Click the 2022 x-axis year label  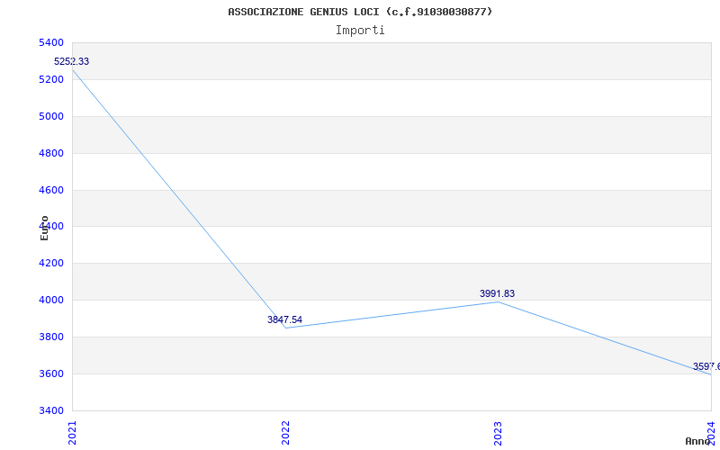[285, 433]
